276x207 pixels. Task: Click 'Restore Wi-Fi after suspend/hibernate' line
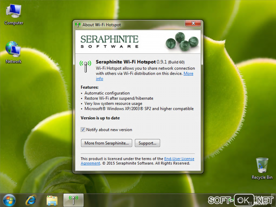pos(119,98)
